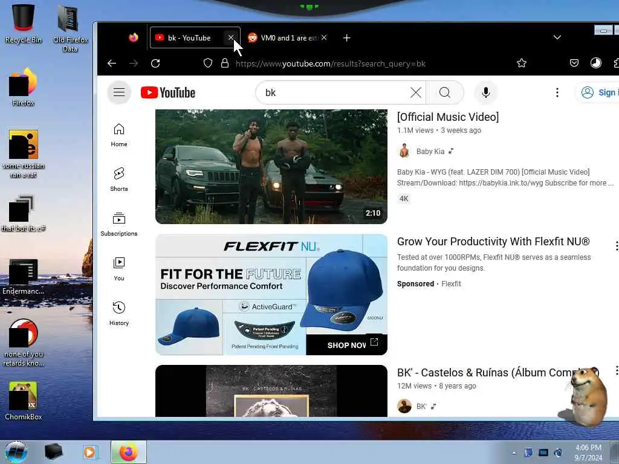Switch to the VM0 and 1 Reddit tab
This screenshot has height=464, width=619.
[288, 38]
